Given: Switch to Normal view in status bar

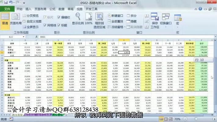Looking at the screenshot, I should click(x=161, y=119).
